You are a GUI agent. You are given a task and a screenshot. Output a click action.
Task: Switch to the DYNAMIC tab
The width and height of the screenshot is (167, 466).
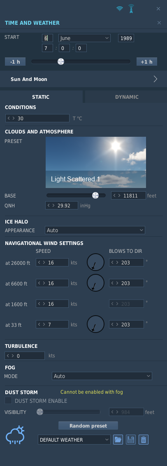coord(126,97)
